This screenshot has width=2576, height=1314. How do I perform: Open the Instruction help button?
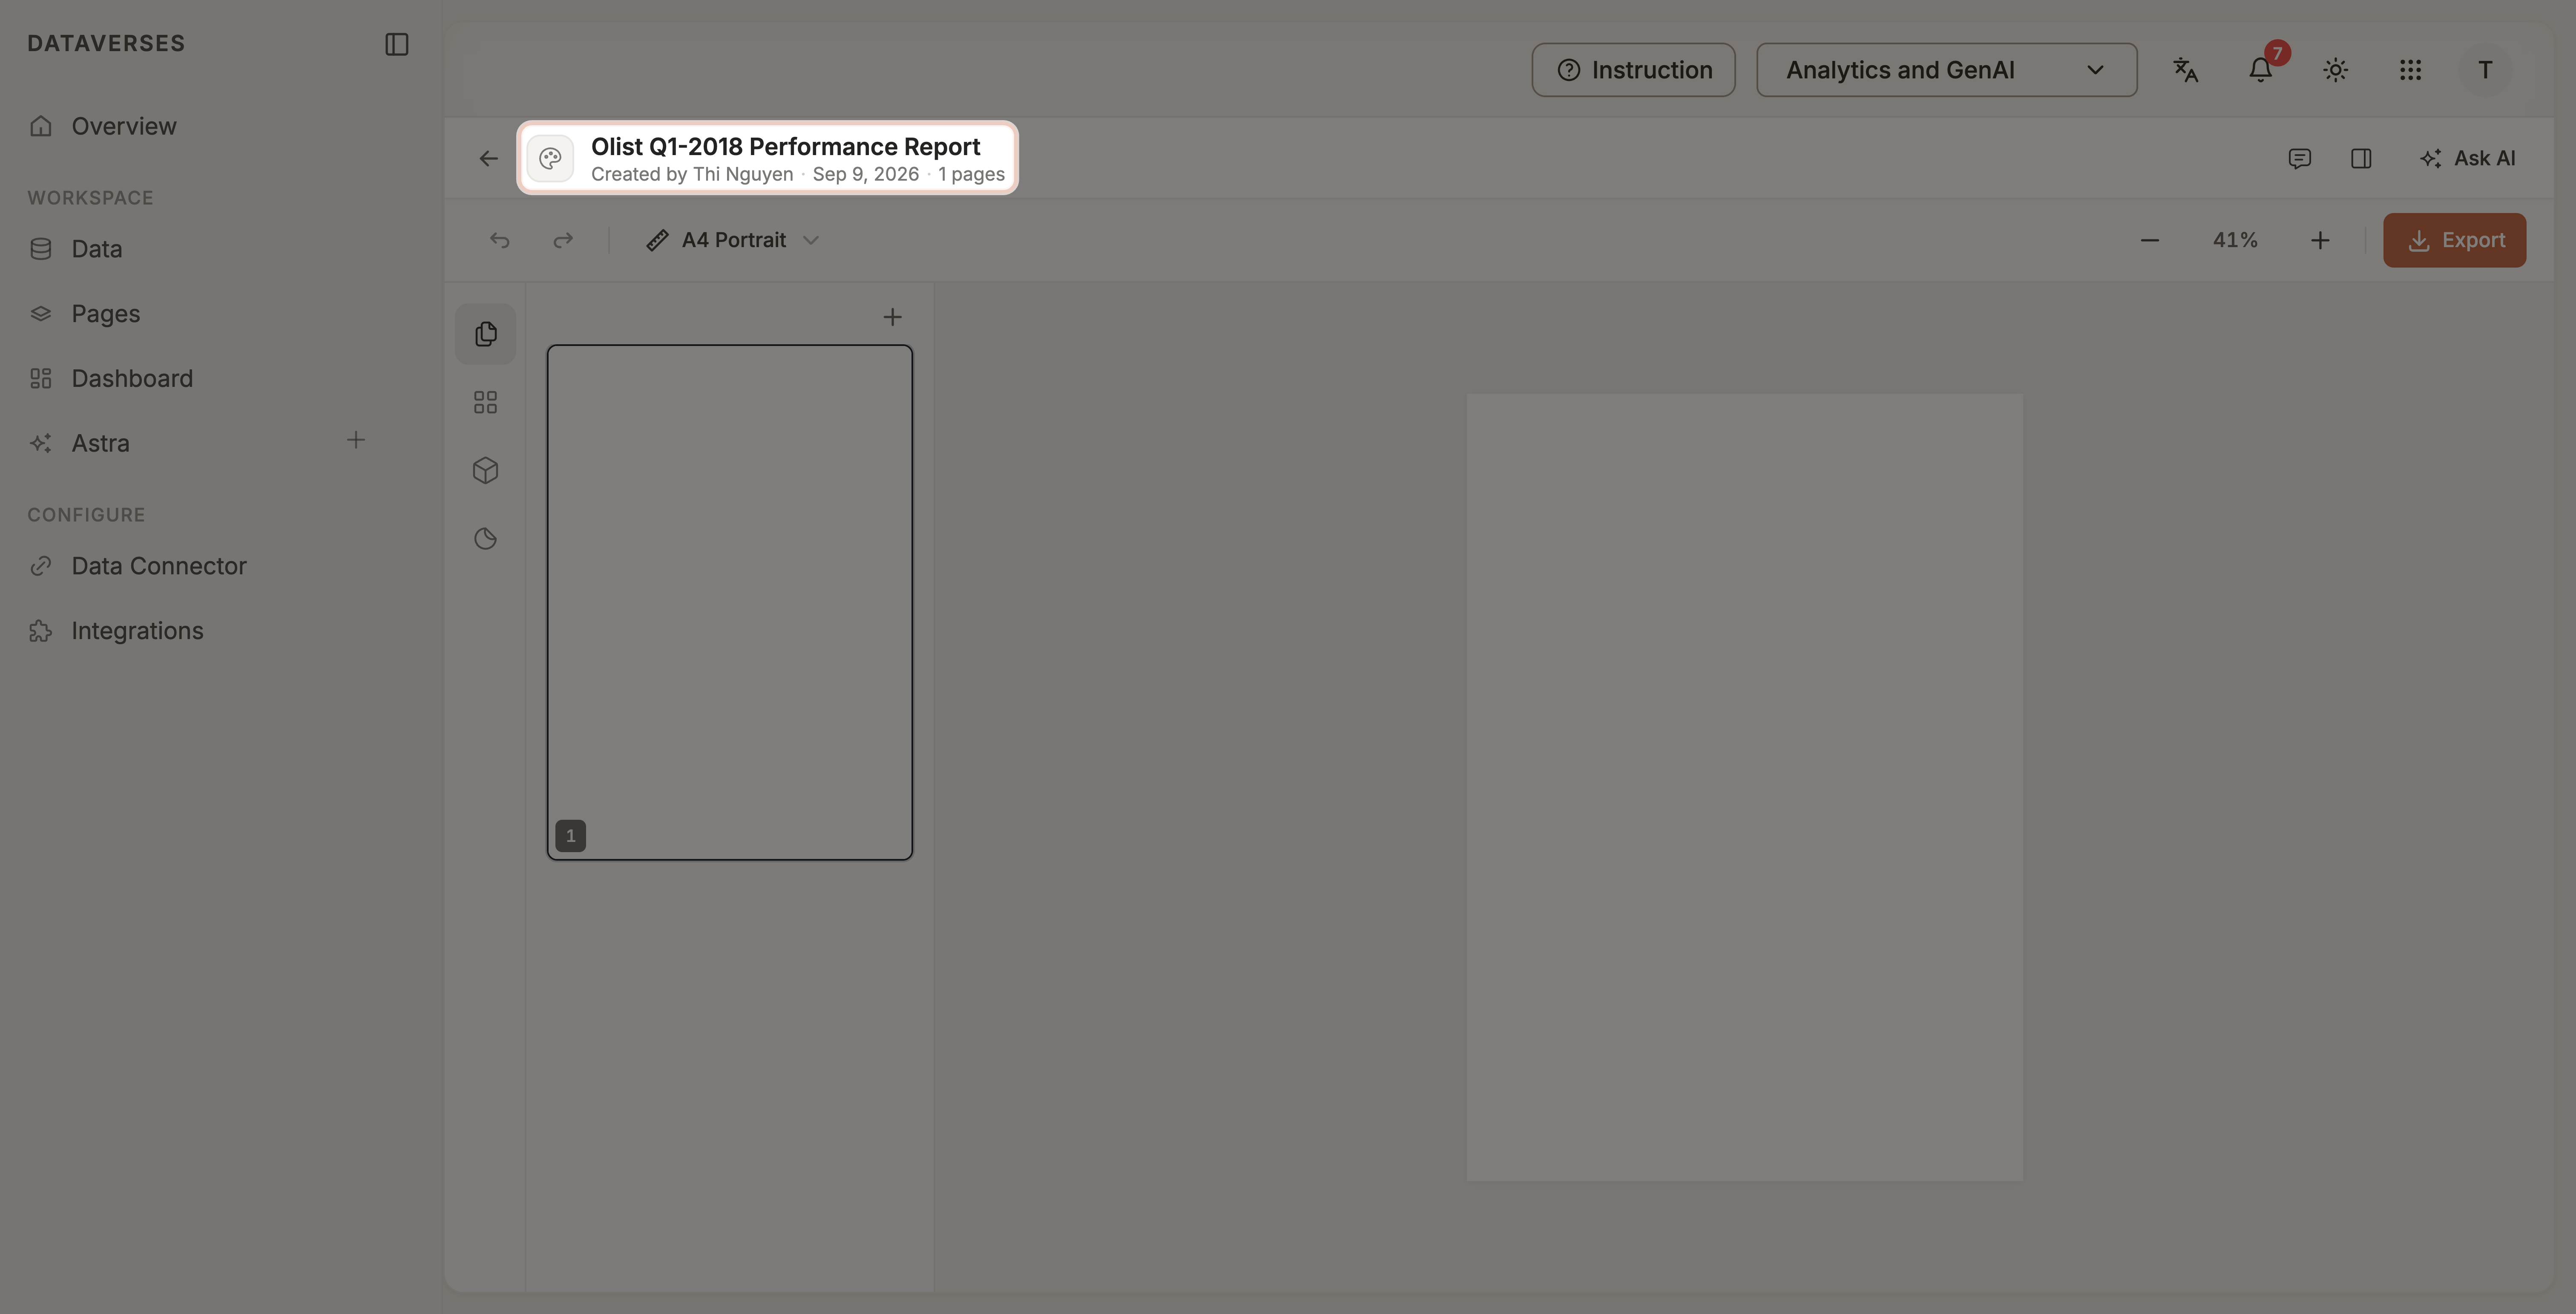[1633, 70]
